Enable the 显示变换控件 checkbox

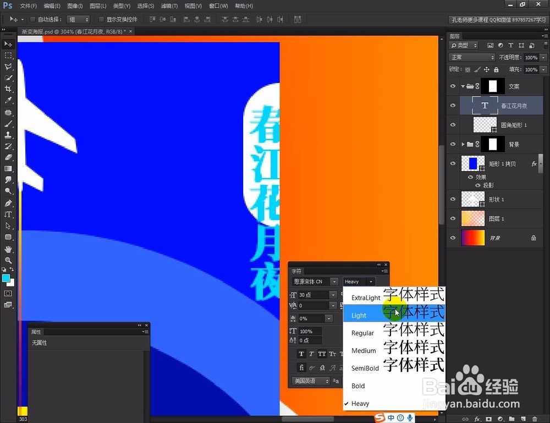[102, 19]
